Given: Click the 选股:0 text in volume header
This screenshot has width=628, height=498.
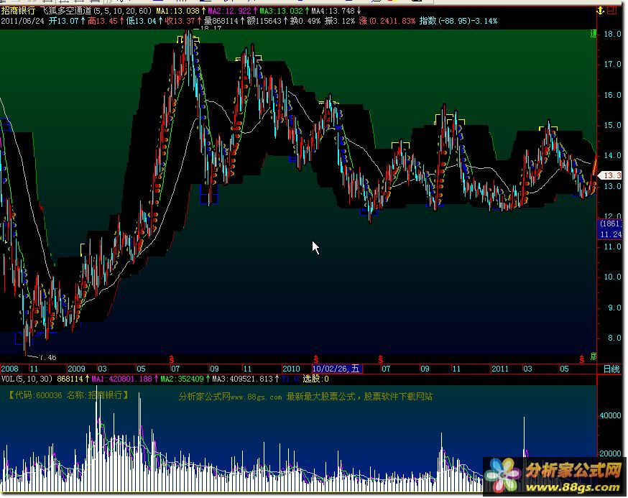Looking at the screenshot, I should point(315,379).
